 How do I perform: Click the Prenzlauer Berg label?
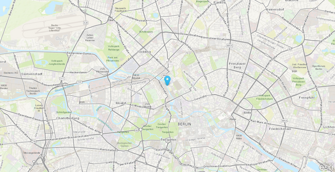coord(237,65)
